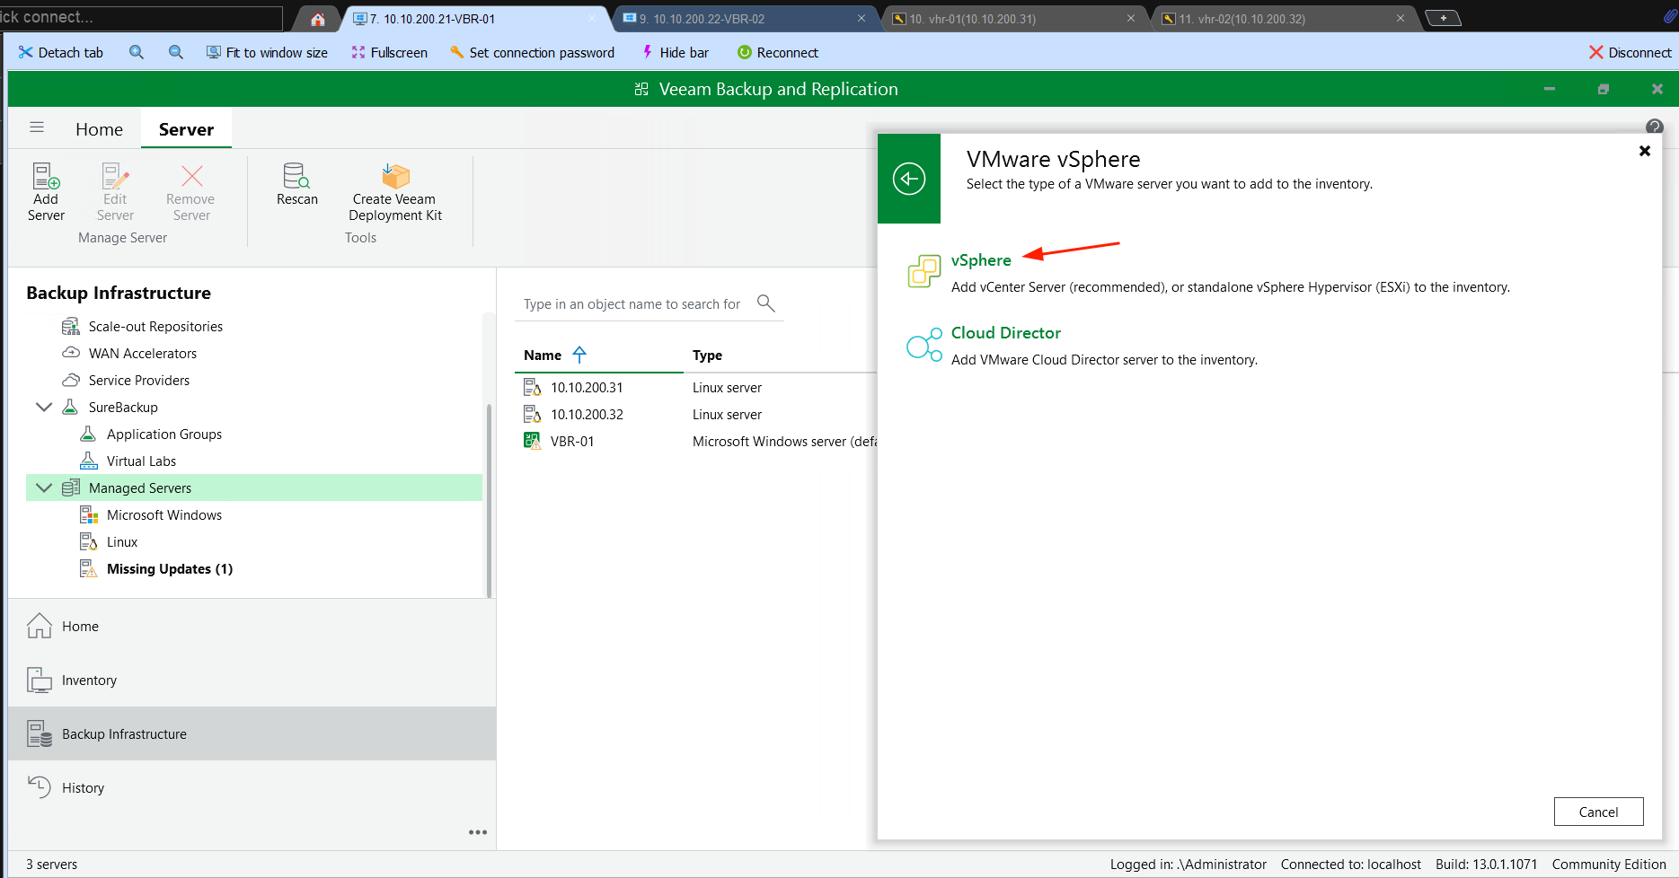1679x878 pixels.
Task: Run the Rescan tool
Action: coord(297,184)
